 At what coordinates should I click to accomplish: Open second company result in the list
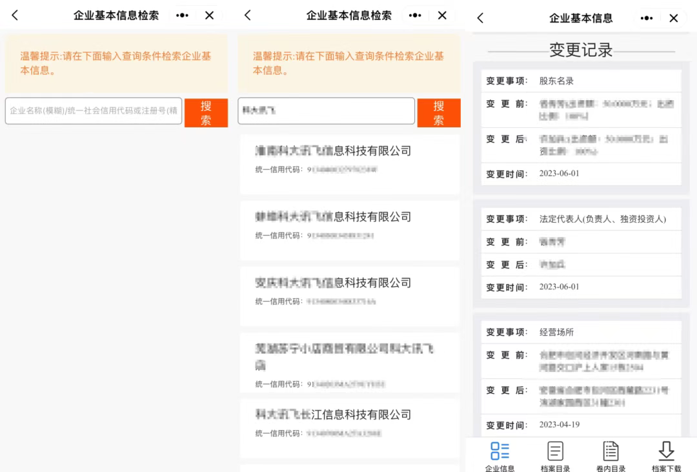(350, 230)
